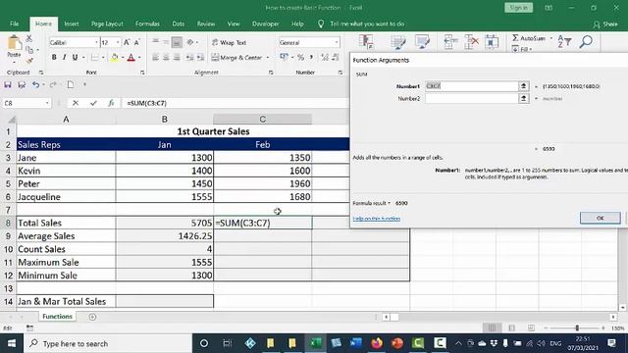Screen dimensions: 628x353
Task: Expand Merge & Center dropdown arrow
Action: [x=268, y=58]
